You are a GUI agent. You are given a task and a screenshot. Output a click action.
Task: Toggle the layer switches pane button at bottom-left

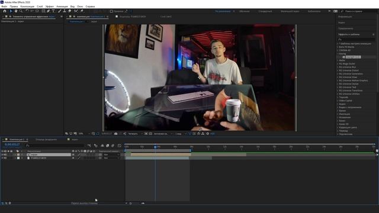click(2, 204)
